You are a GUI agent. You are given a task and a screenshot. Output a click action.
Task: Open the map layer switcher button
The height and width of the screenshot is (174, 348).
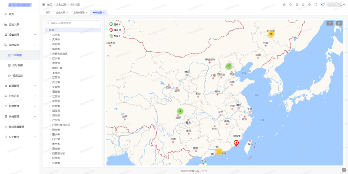[x=339, y=23]
